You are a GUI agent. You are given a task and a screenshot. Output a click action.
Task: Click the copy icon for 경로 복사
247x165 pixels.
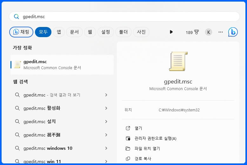coord(128,159)
